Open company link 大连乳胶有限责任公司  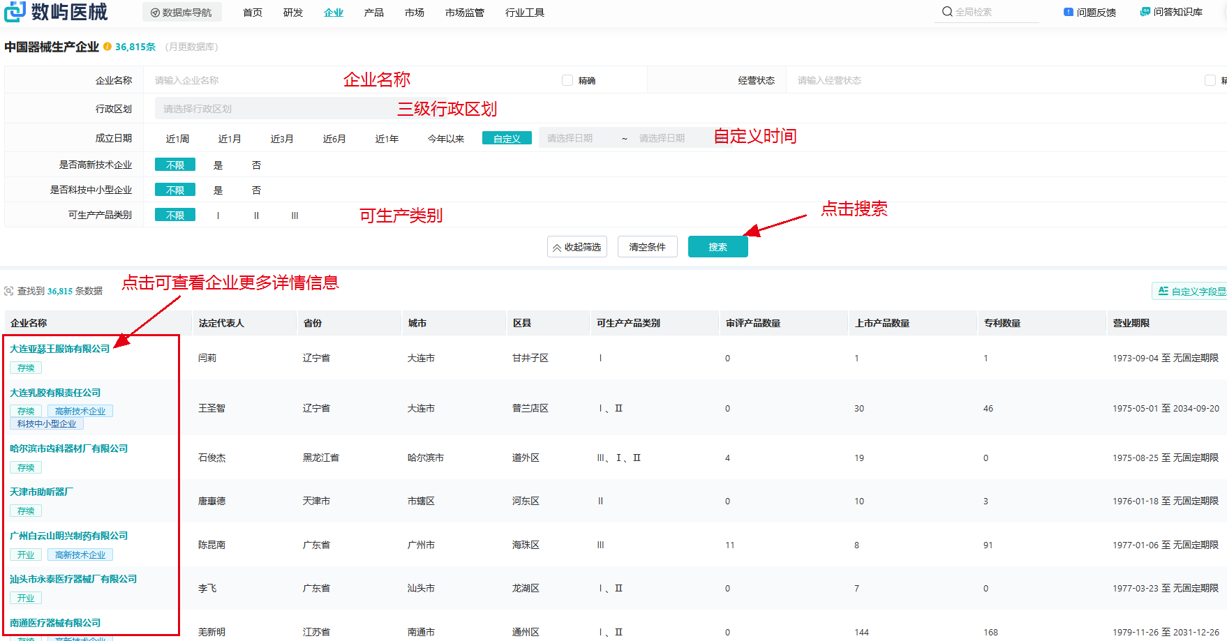tap(55, 393)
